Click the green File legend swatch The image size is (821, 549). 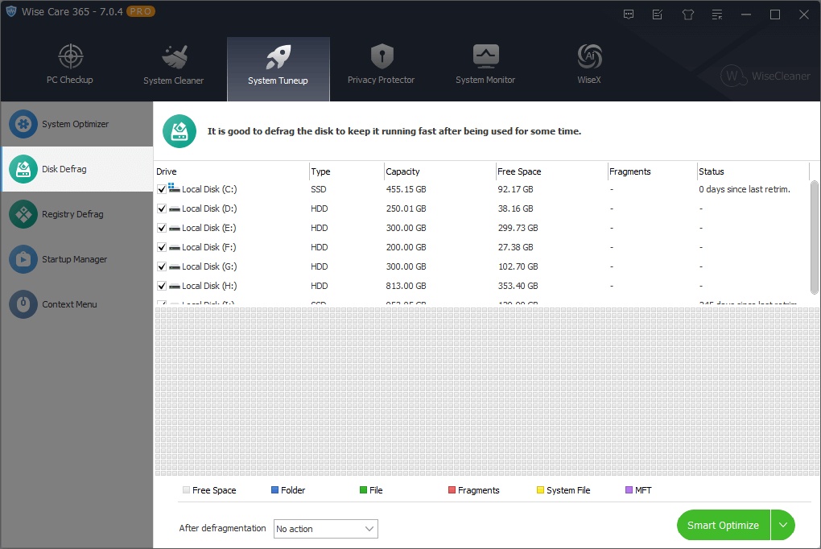click(x=363, y=489)
